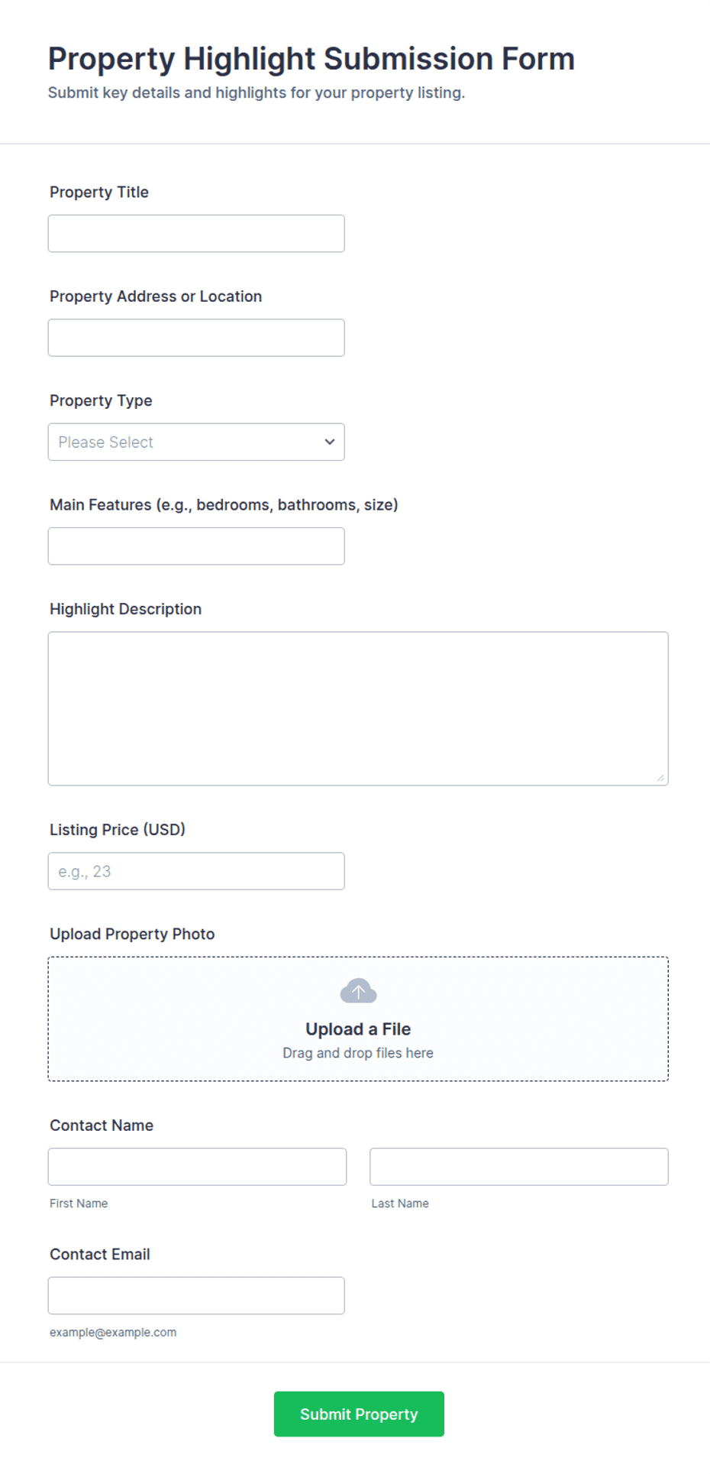This screenshot has height=1474, width=710.
Task: Click the Upload a File heading text
Action: coord(358,1029)
